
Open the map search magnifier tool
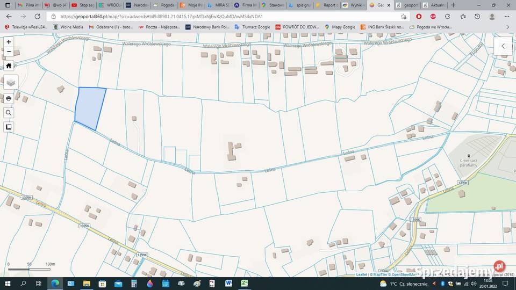(9, 113)
